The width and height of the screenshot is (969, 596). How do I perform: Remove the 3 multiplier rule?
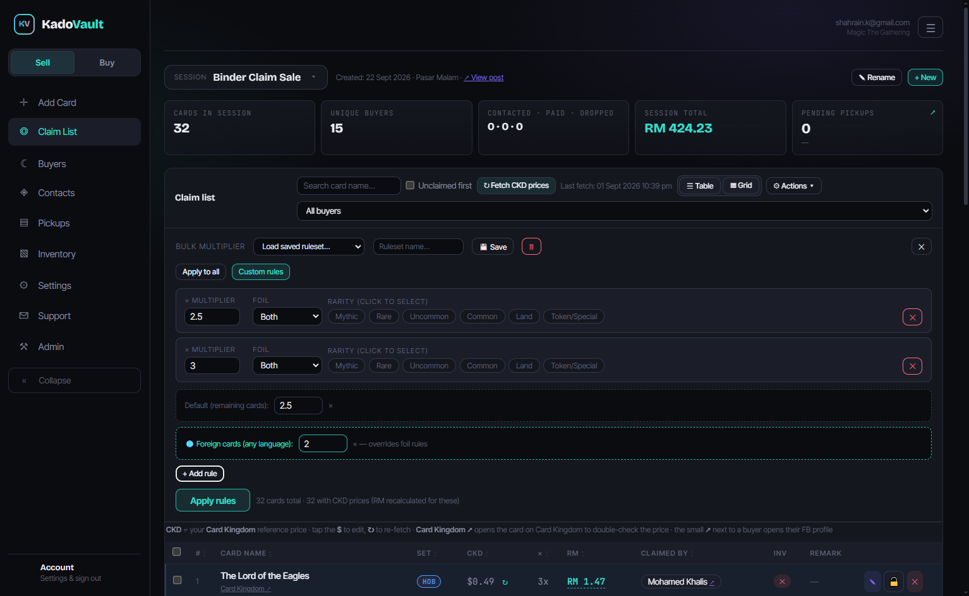tap(912, 366)
